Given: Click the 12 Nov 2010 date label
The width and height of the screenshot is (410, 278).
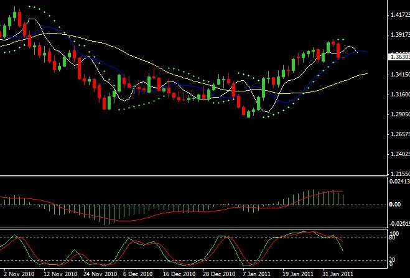Looking at the screenshot, I should [60, 274].
